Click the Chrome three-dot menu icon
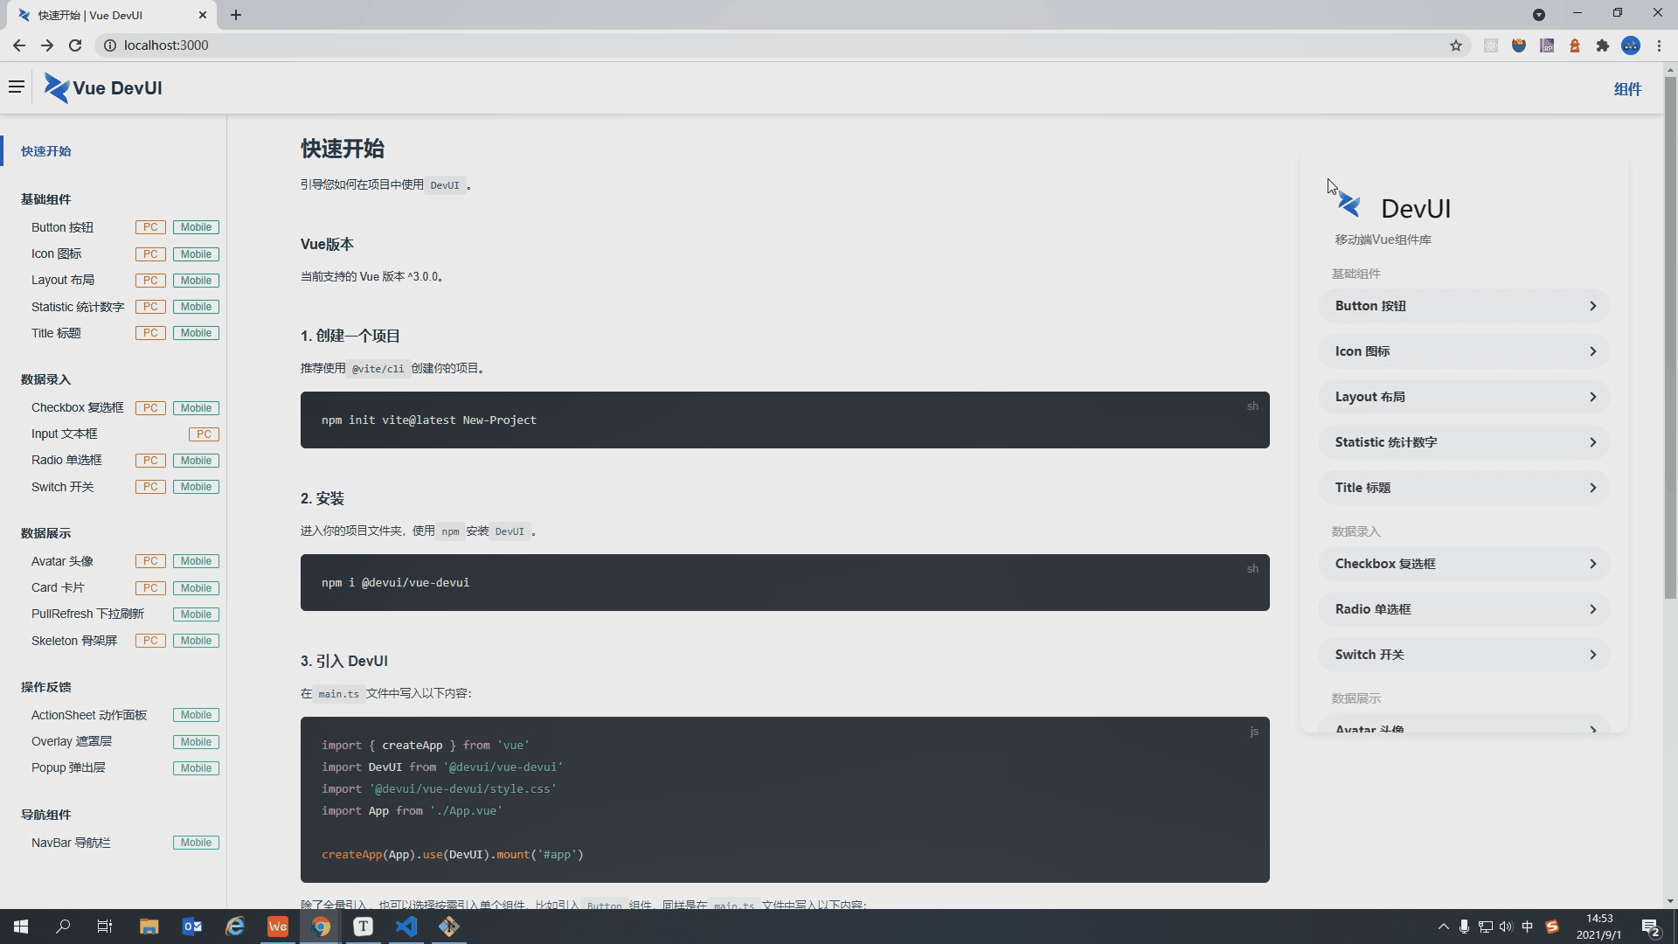Screen dimensions: 1678x944 coord(1659,45)
